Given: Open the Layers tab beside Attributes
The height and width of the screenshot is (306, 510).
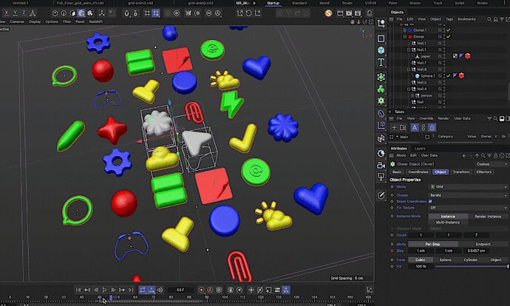Looking at the screenshot, I should [420, 149].
